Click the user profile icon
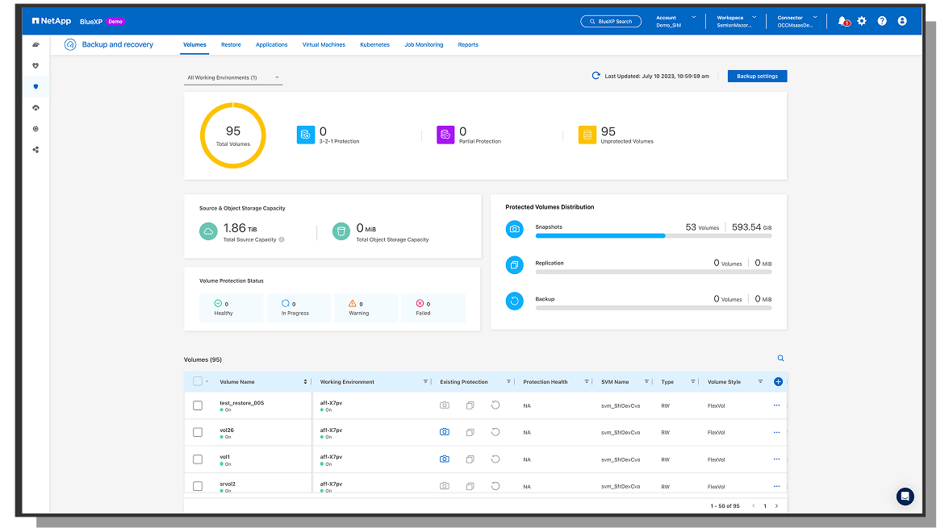Viewport: 949px width, 532px height. [902, 21]
